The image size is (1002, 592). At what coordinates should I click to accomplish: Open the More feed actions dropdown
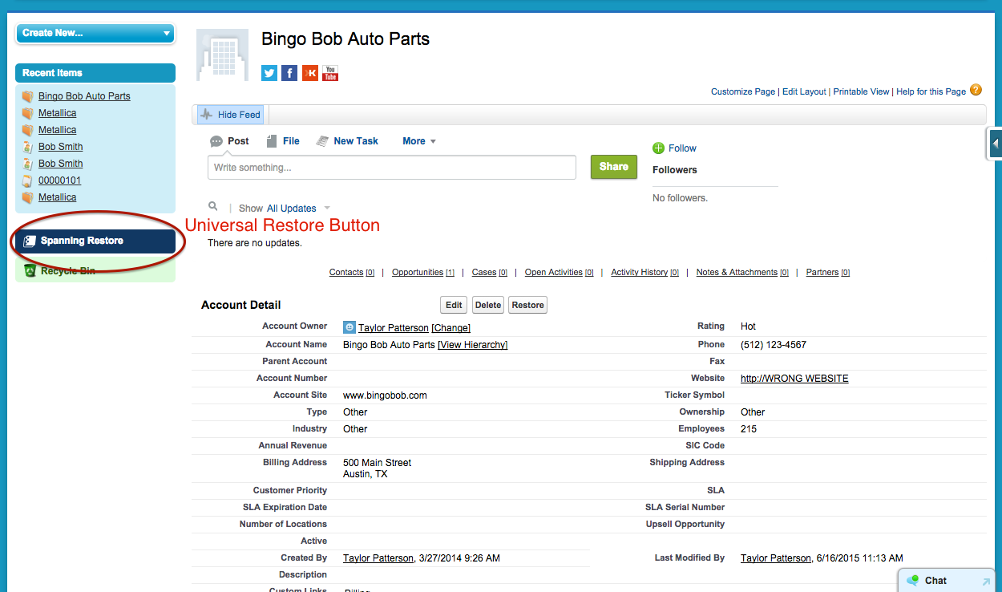pos(419,141)
